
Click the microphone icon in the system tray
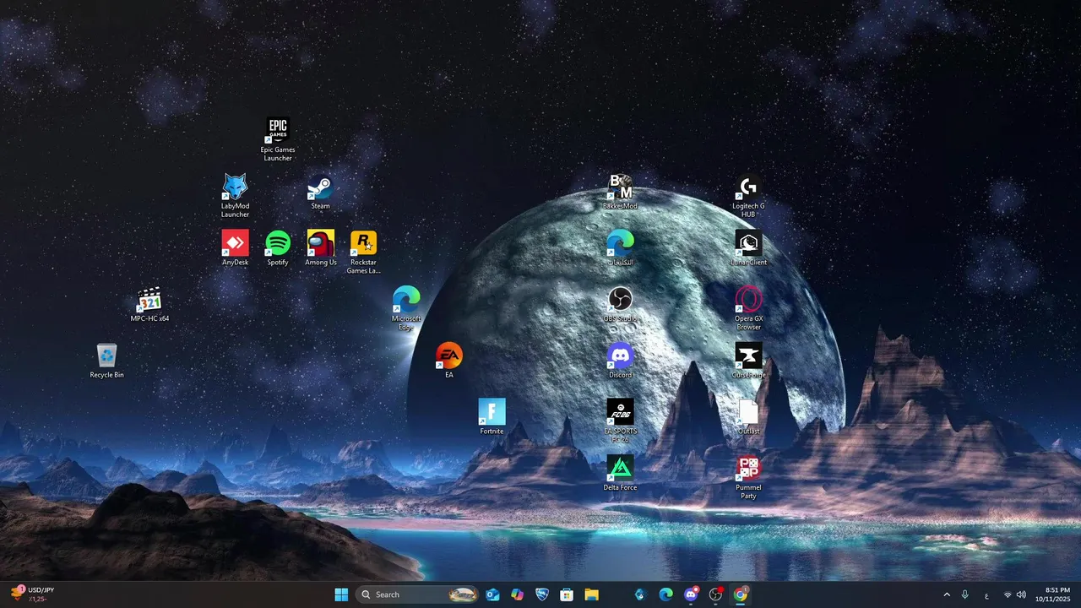(x=965, y=594)
